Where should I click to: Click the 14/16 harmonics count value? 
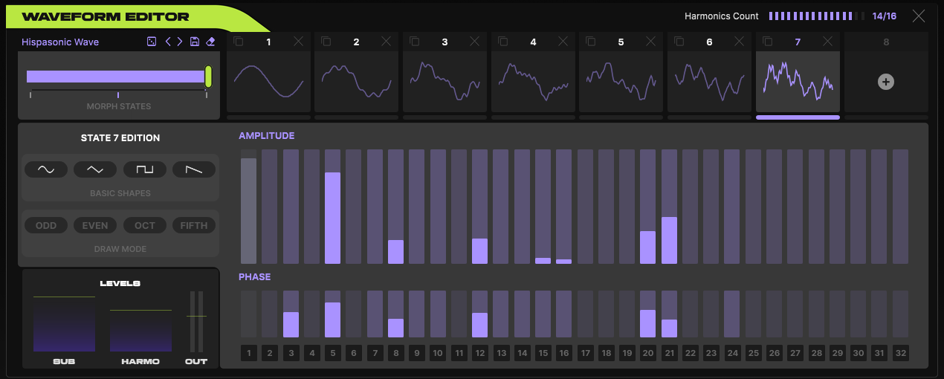coord(884,16)
